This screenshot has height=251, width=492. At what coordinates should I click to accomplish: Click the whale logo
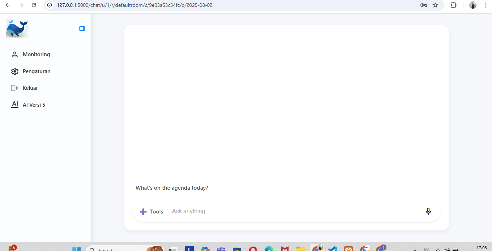coord(17,28)
